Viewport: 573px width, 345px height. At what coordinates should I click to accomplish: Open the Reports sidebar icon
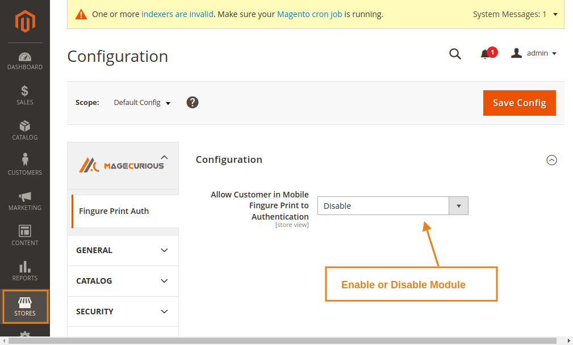[24, 272]
